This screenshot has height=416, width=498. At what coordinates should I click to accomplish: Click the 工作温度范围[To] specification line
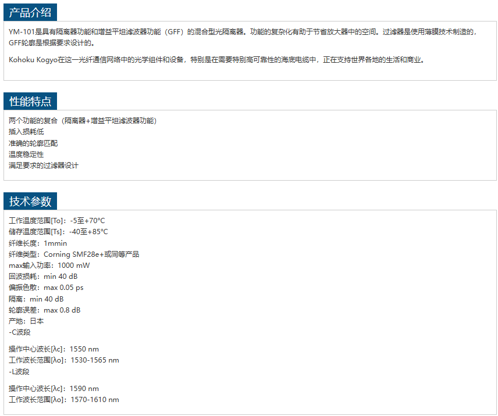[57, 221]
